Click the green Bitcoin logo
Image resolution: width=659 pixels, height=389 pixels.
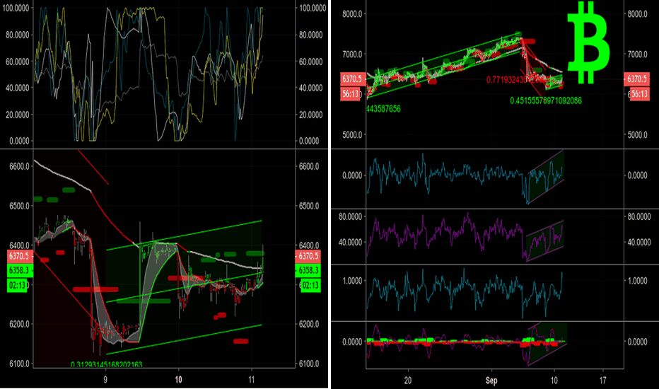click(588, 42)
